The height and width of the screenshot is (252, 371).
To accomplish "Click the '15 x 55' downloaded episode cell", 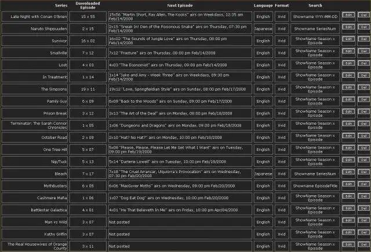I will [x=88, y=17].
